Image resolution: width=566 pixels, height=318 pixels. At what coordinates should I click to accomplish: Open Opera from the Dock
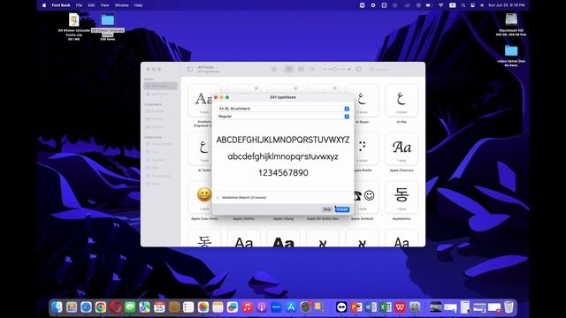(x=116, y=307)
